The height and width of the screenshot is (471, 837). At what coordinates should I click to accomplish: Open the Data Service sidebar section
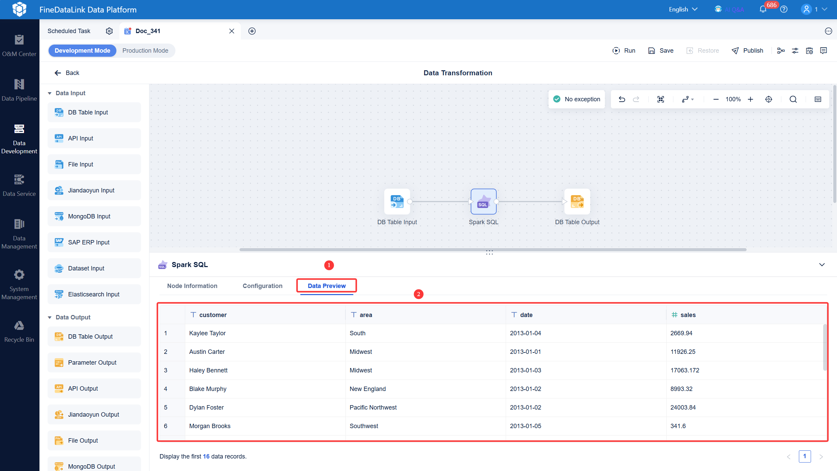click(19, 185)
